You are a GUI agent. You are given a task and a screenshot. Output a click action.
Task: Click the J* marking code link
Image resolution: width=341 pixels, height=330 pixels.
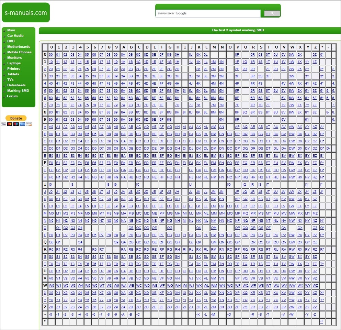click(322, 192)
